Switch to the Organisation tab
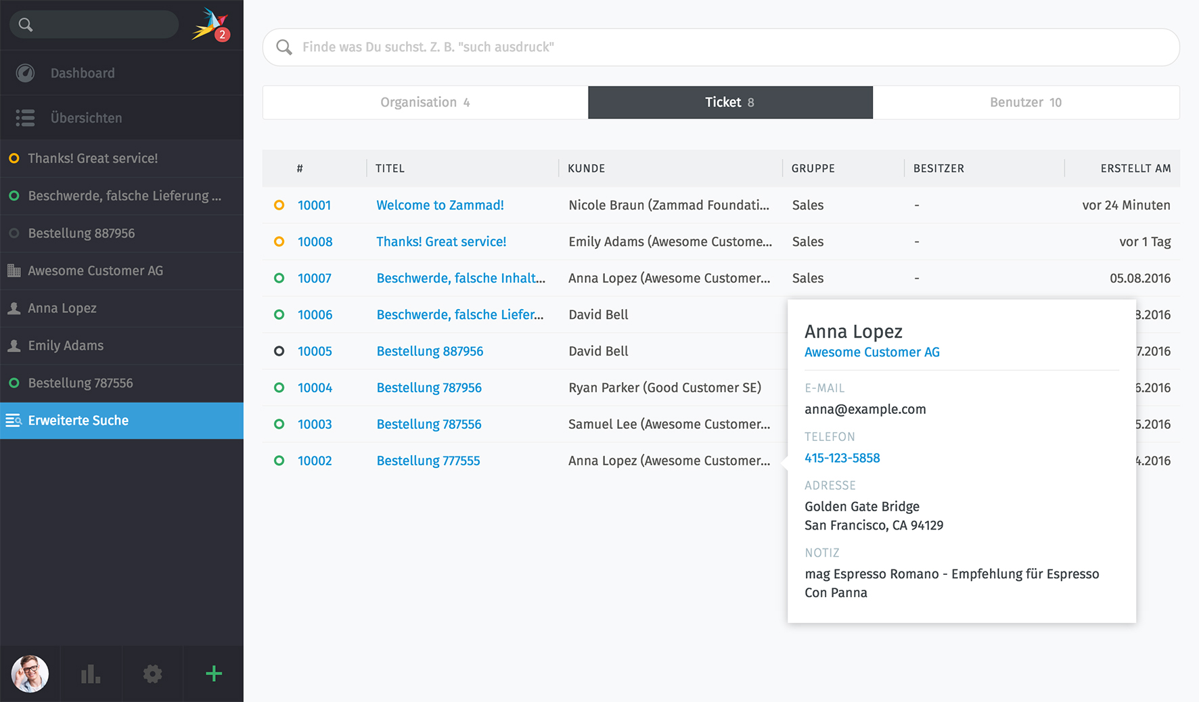The height and width of the screenshot is (702, 1199). pos(425,102)
